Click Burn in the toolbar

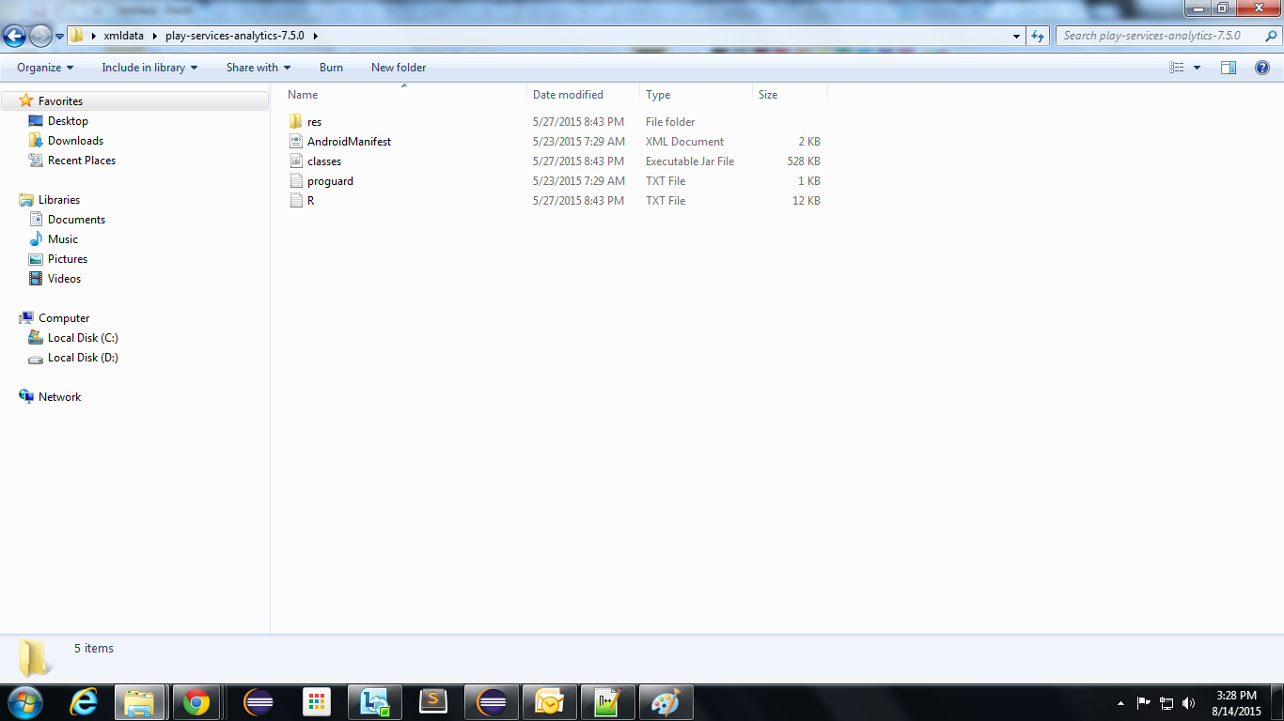click(x=331, y=68)
